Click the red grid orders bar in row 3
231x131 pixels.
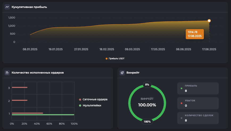click(19, 87)
